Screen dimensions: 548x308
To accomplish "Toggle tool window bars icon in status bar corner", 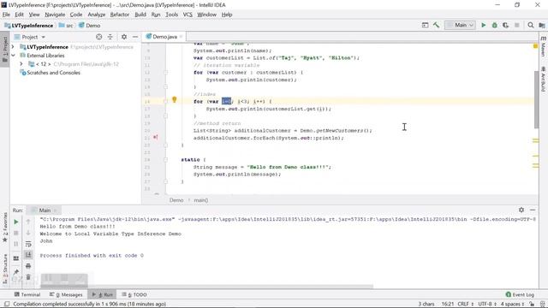I will [x=7, y=304].
